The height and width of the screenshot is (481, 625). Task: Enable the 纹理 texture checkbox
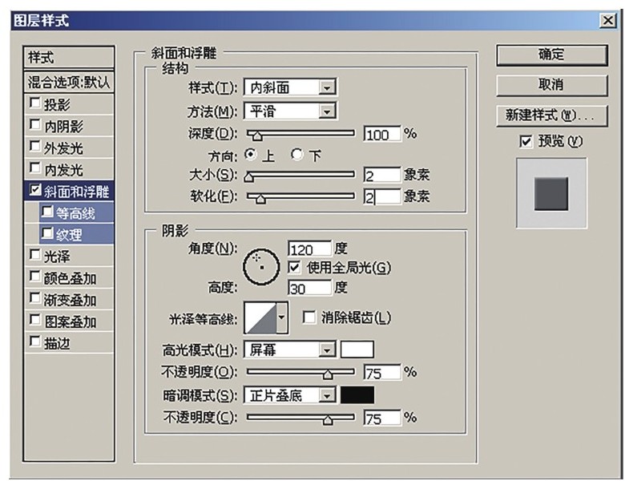click(47, 233)
